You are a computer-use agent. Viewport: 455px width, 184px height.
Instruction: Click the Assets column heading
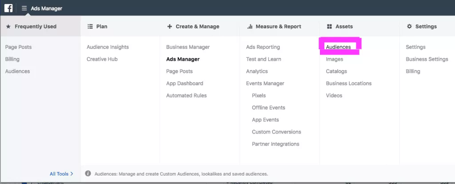(x=344, y=26)
